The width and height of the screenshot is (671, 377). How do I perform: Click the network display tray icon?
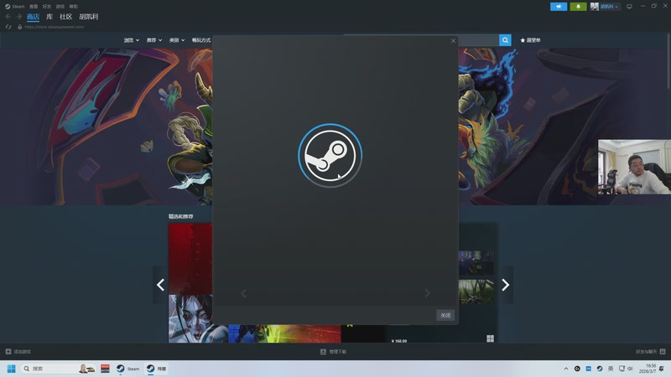622,369
